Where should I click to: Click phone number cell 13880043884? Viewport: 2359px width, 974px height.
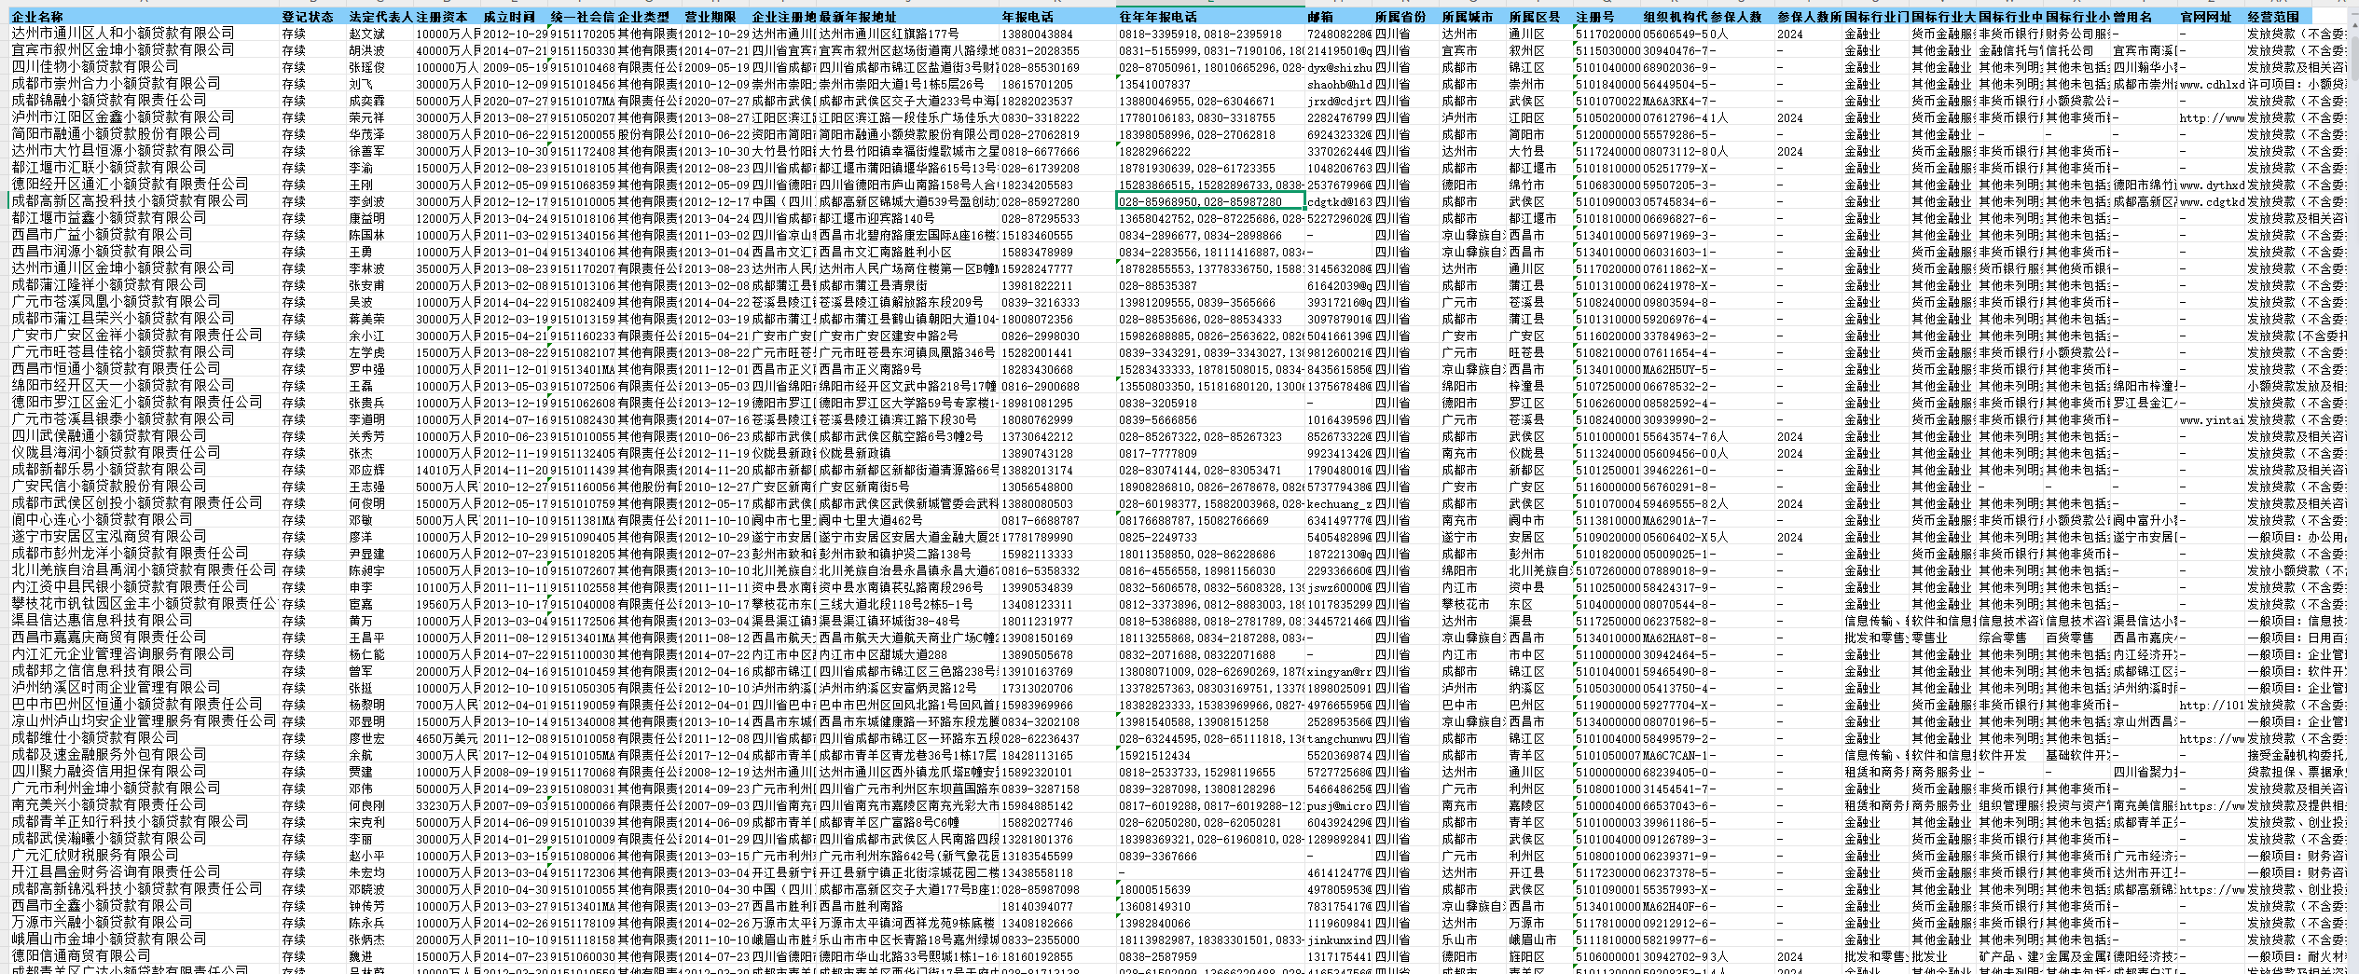(x=1037, y=34)
